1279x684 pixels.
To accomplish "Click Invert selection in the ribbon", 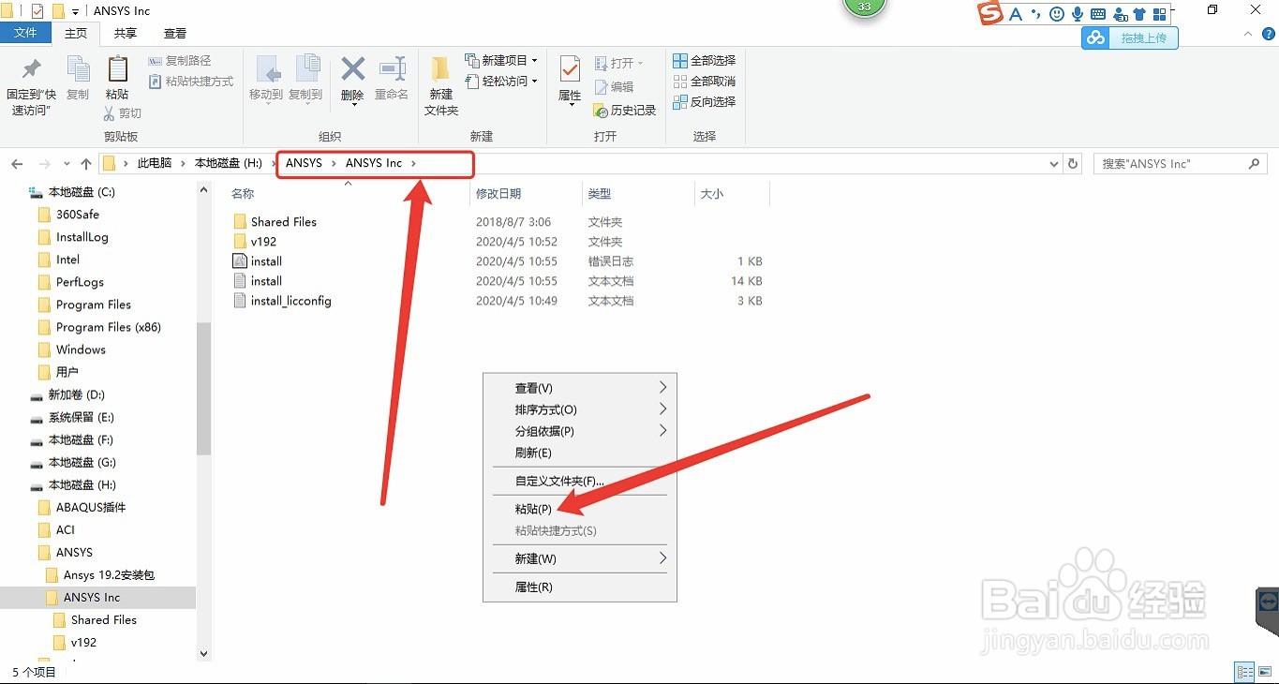I will pyautogui.click(x=705, y=102).
